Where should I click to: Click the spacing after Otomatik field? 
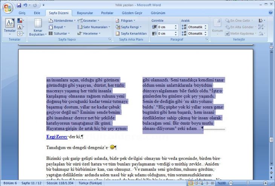point(195,33)
